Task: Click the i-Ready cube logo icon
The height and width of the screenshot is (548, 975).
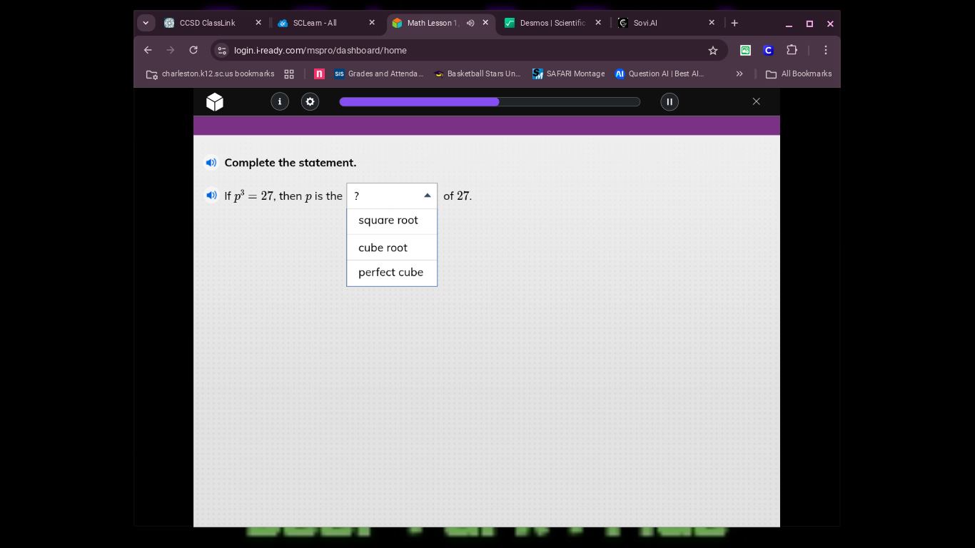Action: click(215, 102)
